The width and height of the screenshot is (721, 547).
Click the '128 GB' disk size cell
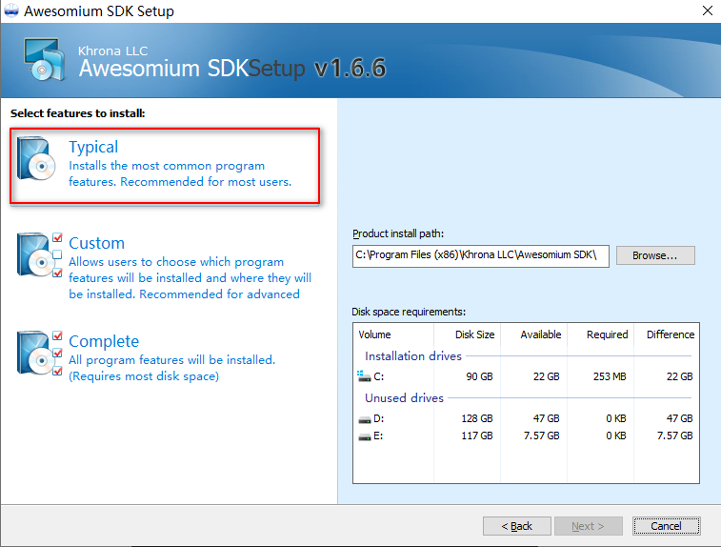(477, 418)
